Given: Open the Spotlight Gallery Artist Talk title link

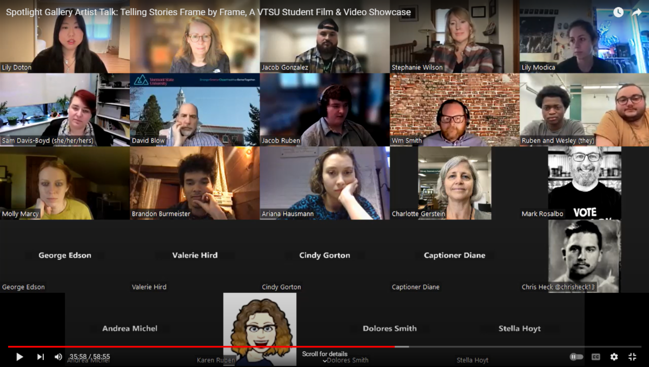Looking at the screenshot, I should pos(208,12).
